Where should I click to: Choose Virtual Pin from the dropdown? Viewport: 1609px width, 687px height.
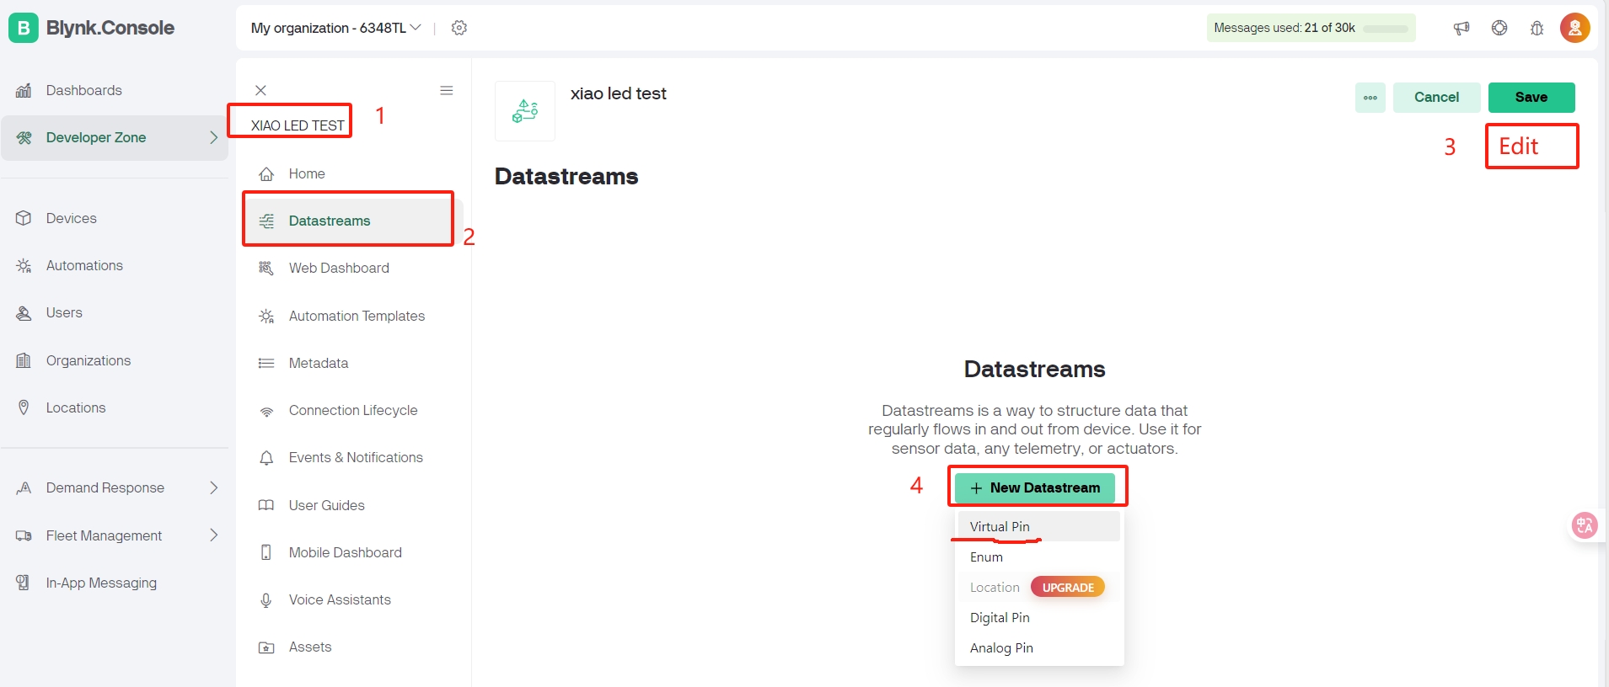(x=1039, y=526)
